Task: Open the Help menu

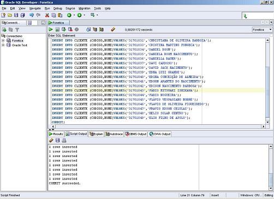Action: click(x=108, y=8)
